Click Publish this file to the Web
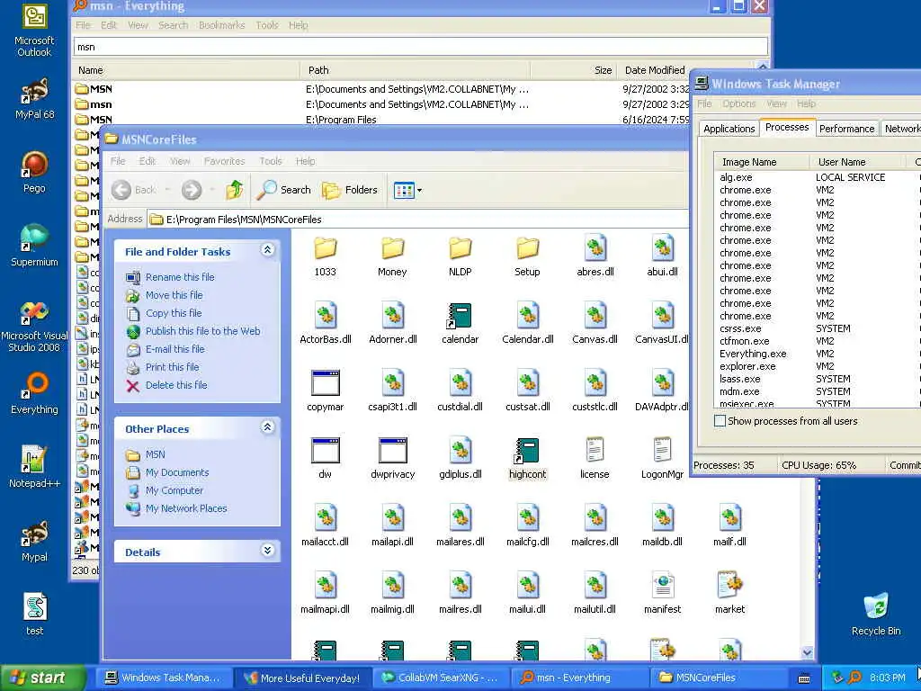The image size is (921, 691). pyautogui.click(x=202, y=331)
